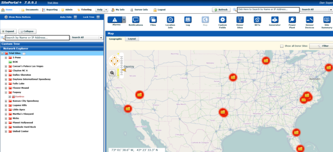
Task: Enable Show all Donor Sites checkbox
Action: click(x=282, y=46)
